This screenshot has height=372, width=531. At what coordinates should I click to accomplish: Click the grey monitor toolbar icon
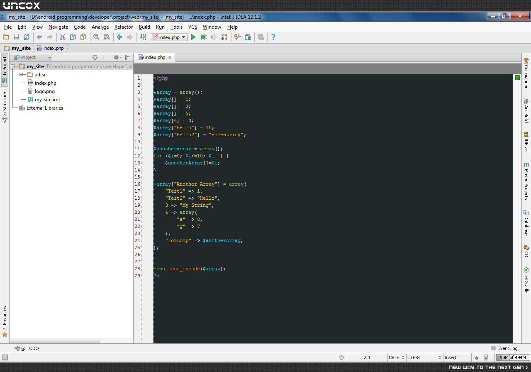(x=261, y=37)
